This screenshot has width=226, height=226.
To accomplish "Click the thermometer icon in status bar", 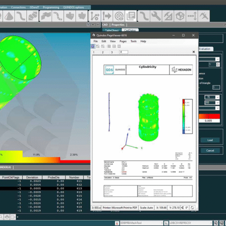I will [x=117, y=223].
